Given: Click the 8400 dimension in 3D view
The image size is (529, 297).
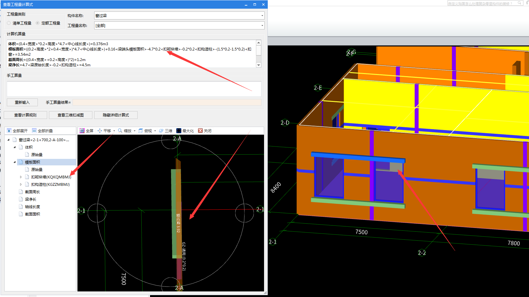Looking at the screenshot, I should tap(276, 188).
